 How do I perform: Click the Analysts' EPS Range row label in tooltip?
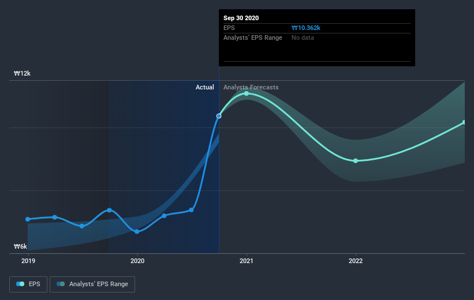point(253,37)
